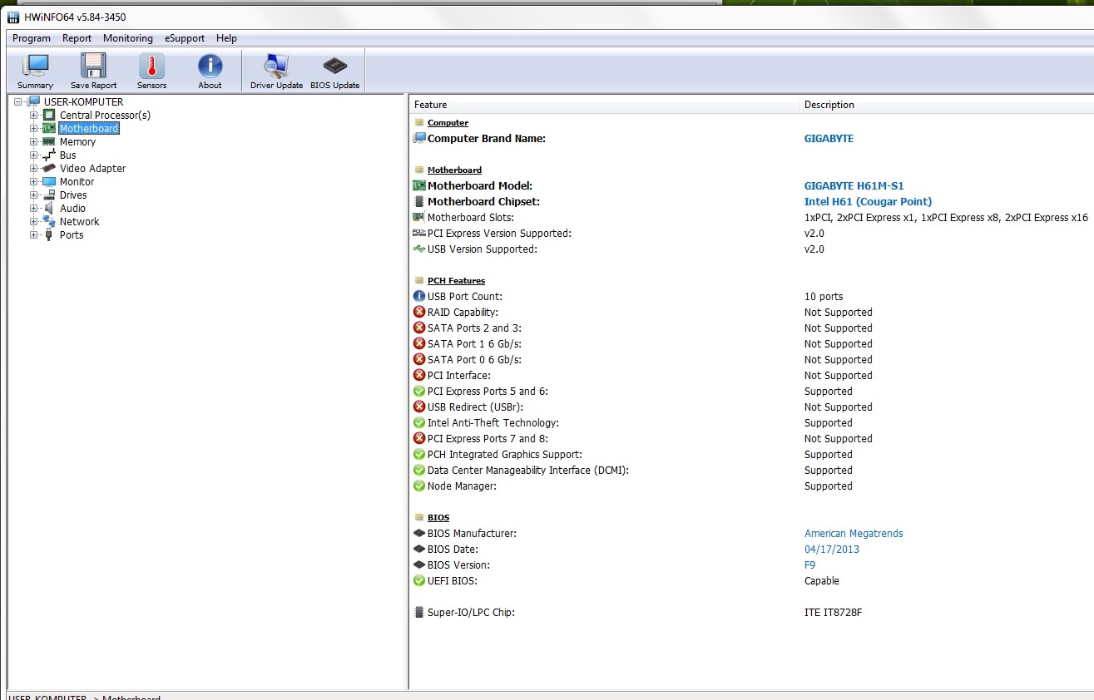Image resolution: width=1094 pixels, height=700 pixels.
Task: Click the USER-KOMPUTER computer icon
Action: [34, 102]
